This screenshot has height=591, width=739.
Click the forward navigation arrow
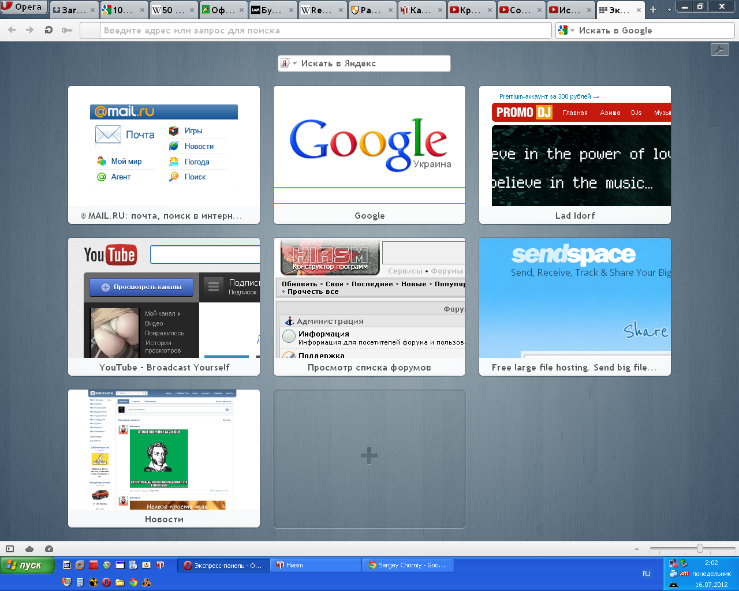click(29, 30)
